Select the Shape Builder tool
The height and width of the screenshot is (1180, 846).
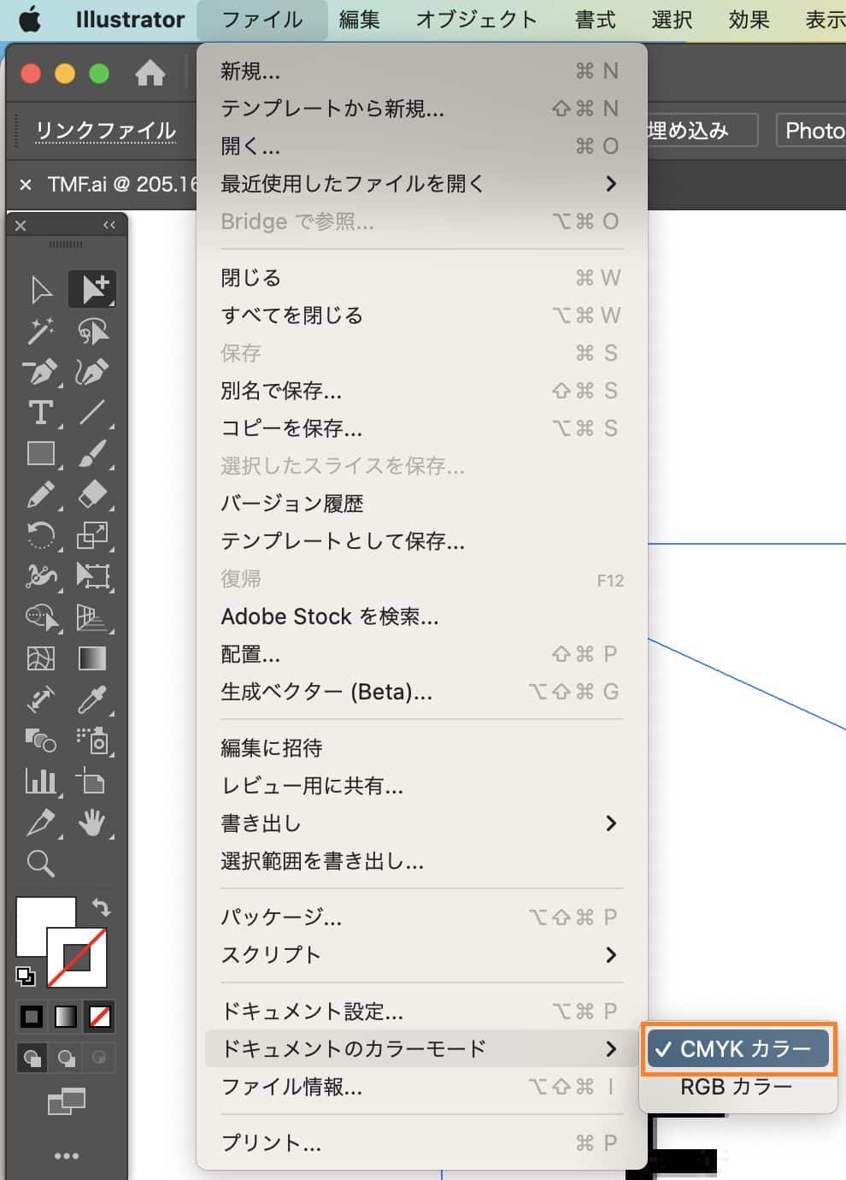point(41,617)
